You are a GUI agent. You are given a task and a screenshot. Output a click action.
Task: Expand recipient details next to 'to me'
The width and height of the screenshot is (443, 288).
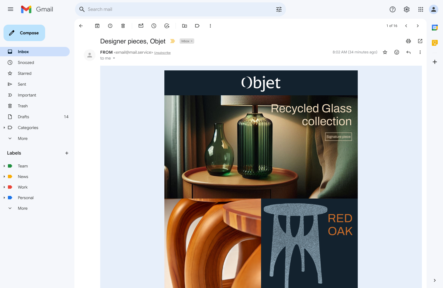[114, 58]
